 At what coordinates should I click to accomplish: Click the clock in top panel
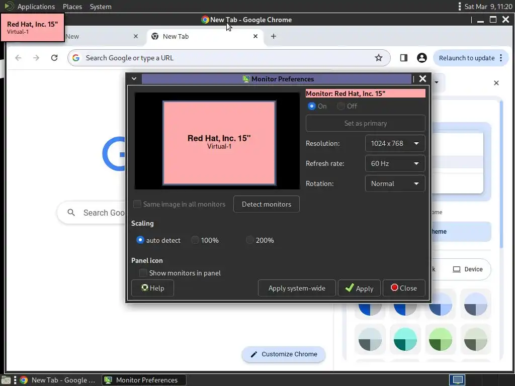pos(488,7)
